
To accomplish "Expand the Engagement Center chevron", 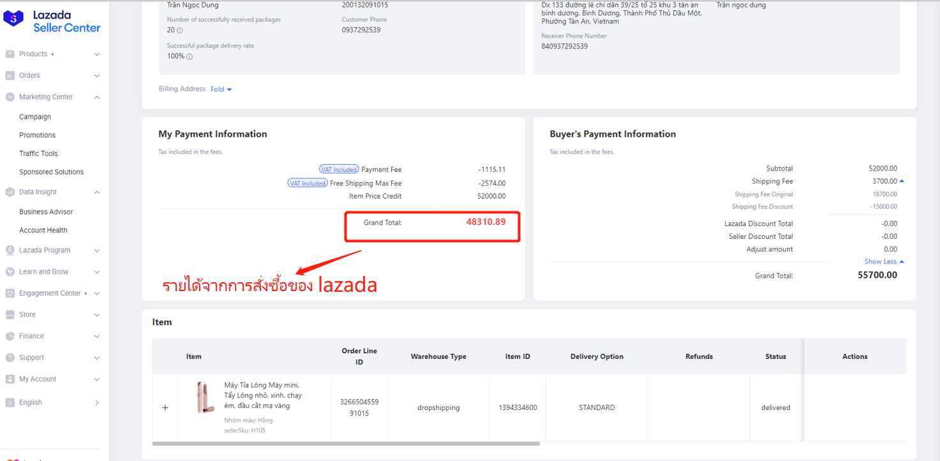I will pos(97,294).
